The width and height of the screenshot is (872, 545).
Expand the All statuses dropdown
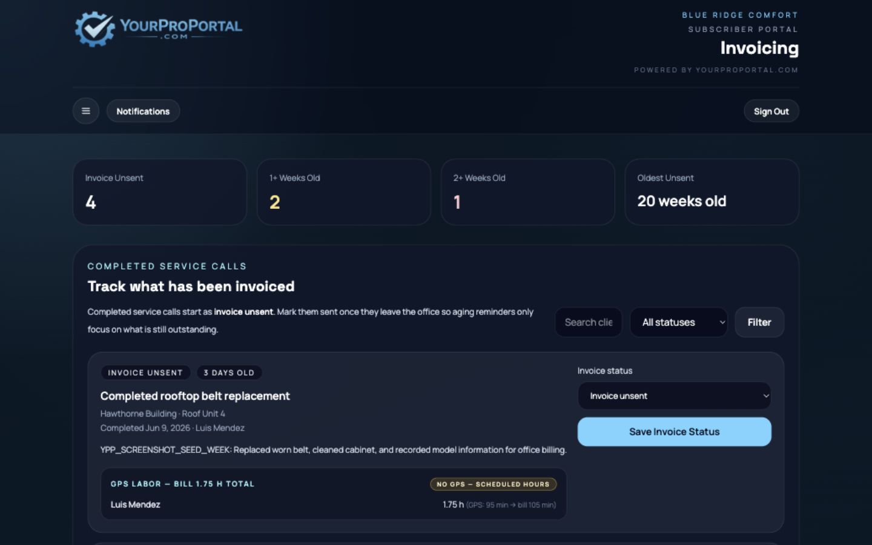coord(678,322)
